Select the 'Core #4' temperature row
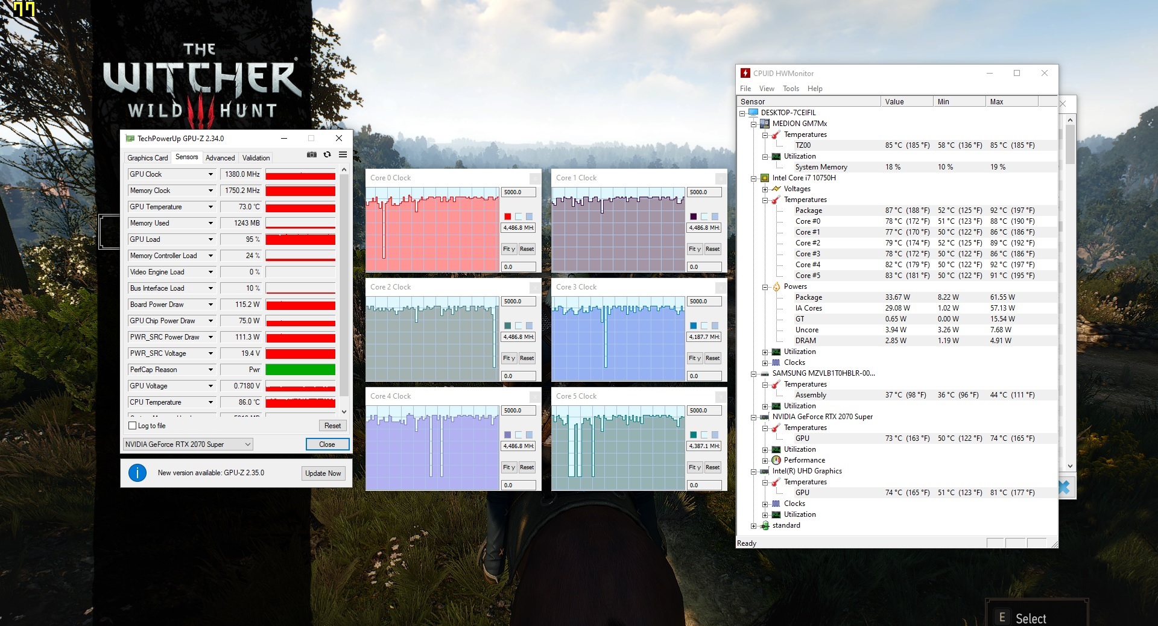This screenshot has width=1158, height=626. [x=897, y=265]
